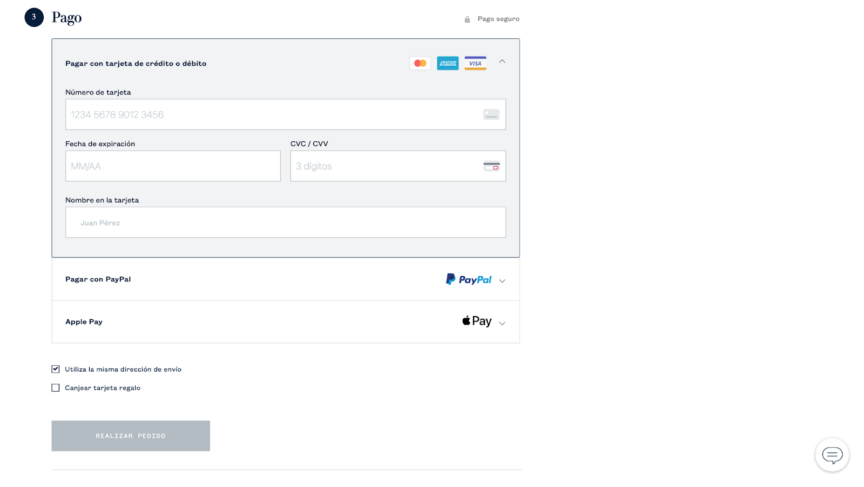Focus the CVC / CVV input

coord(398,166)
